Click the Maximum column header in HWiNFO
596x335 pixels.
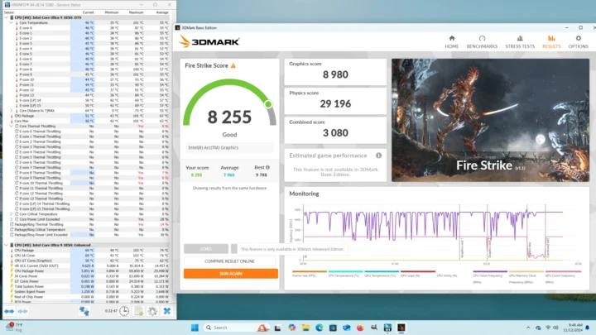[136, 12]
